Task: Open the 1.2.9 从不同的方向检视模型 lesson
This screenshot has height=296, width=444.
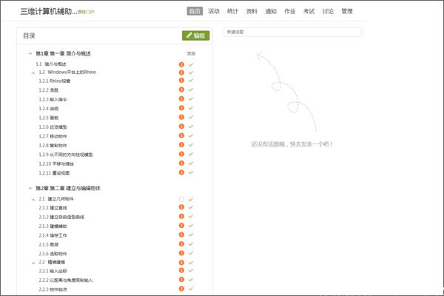Action: pyautogui.click(x=66, y=154)
